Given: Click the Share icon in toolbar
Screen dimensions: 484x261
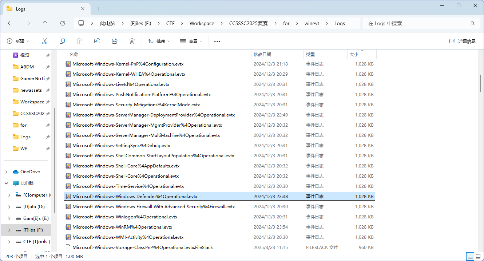Looking at the screenshot, I should click(x=115, y=41).
